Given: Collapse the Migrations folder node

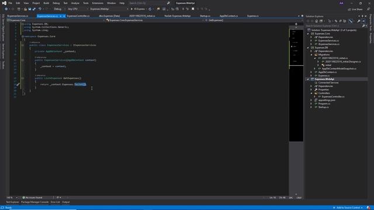Looking at the screenshot, I should tap(311, 55).
